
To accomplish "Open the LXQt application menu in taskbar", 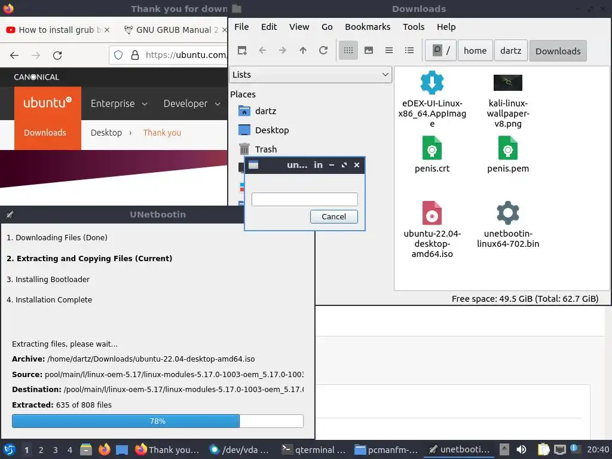I will [10, 449].
